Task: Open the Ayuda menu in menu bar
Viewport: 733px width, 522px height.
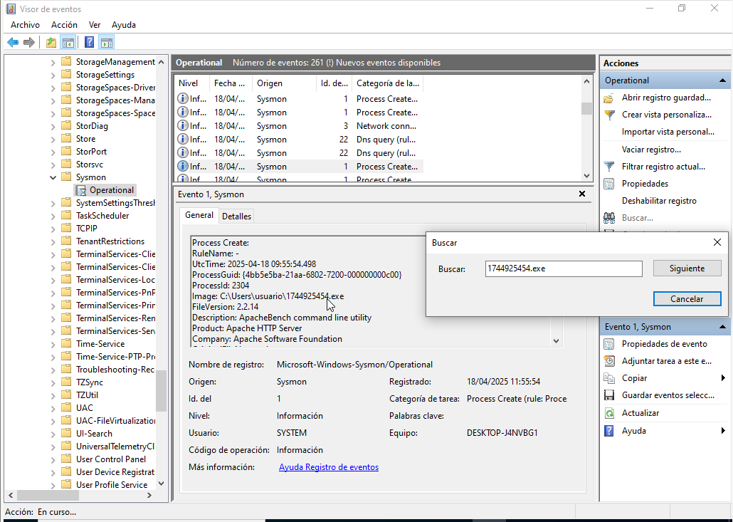Action: [123, 25]
